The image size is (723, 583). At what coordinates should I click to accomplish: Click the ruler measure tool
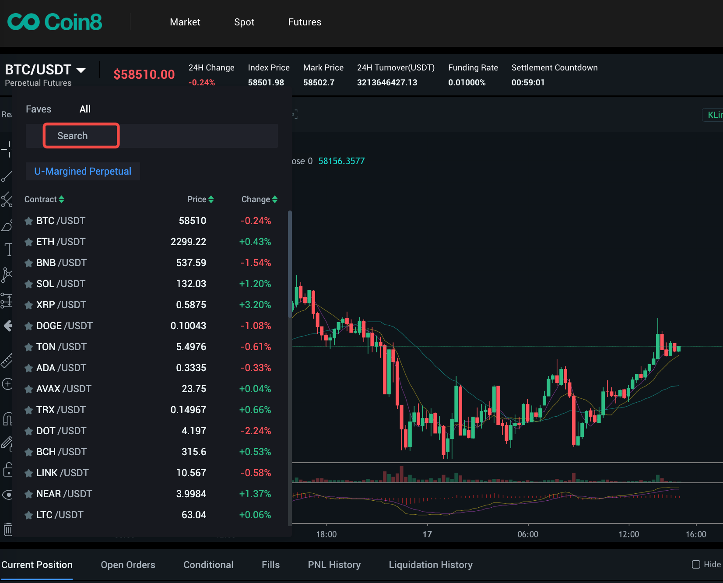point(7,361)
